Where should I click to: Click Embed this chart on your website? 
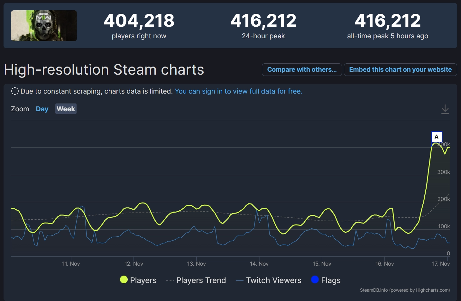[401, 69]
